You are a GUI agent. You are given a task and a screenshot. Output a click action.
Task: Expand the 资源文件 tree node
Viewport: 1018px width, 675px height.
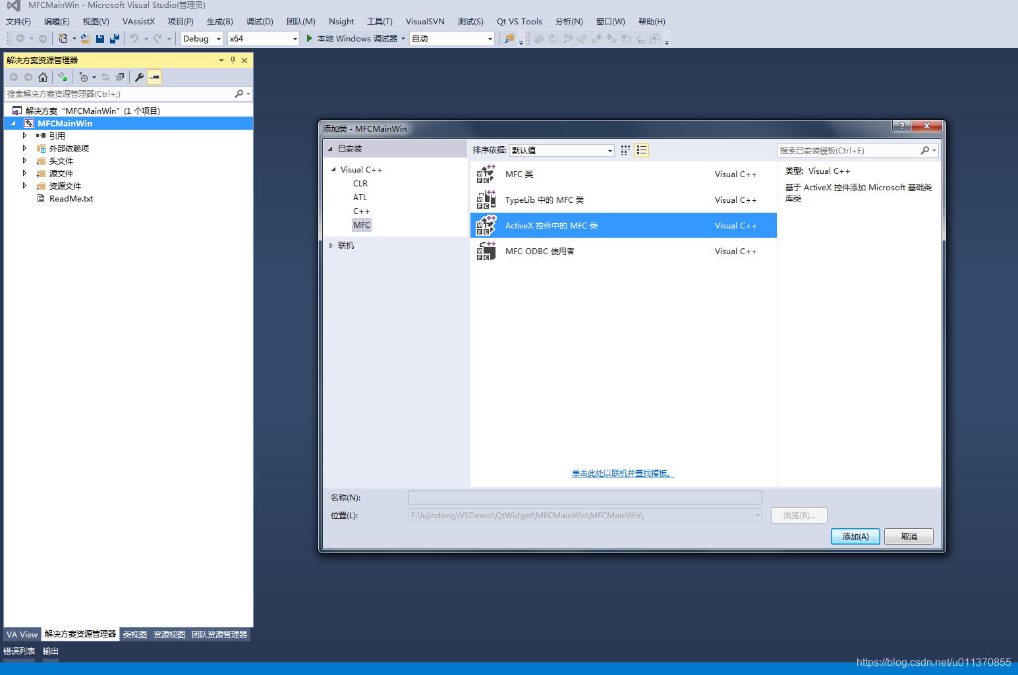(25, 186)
